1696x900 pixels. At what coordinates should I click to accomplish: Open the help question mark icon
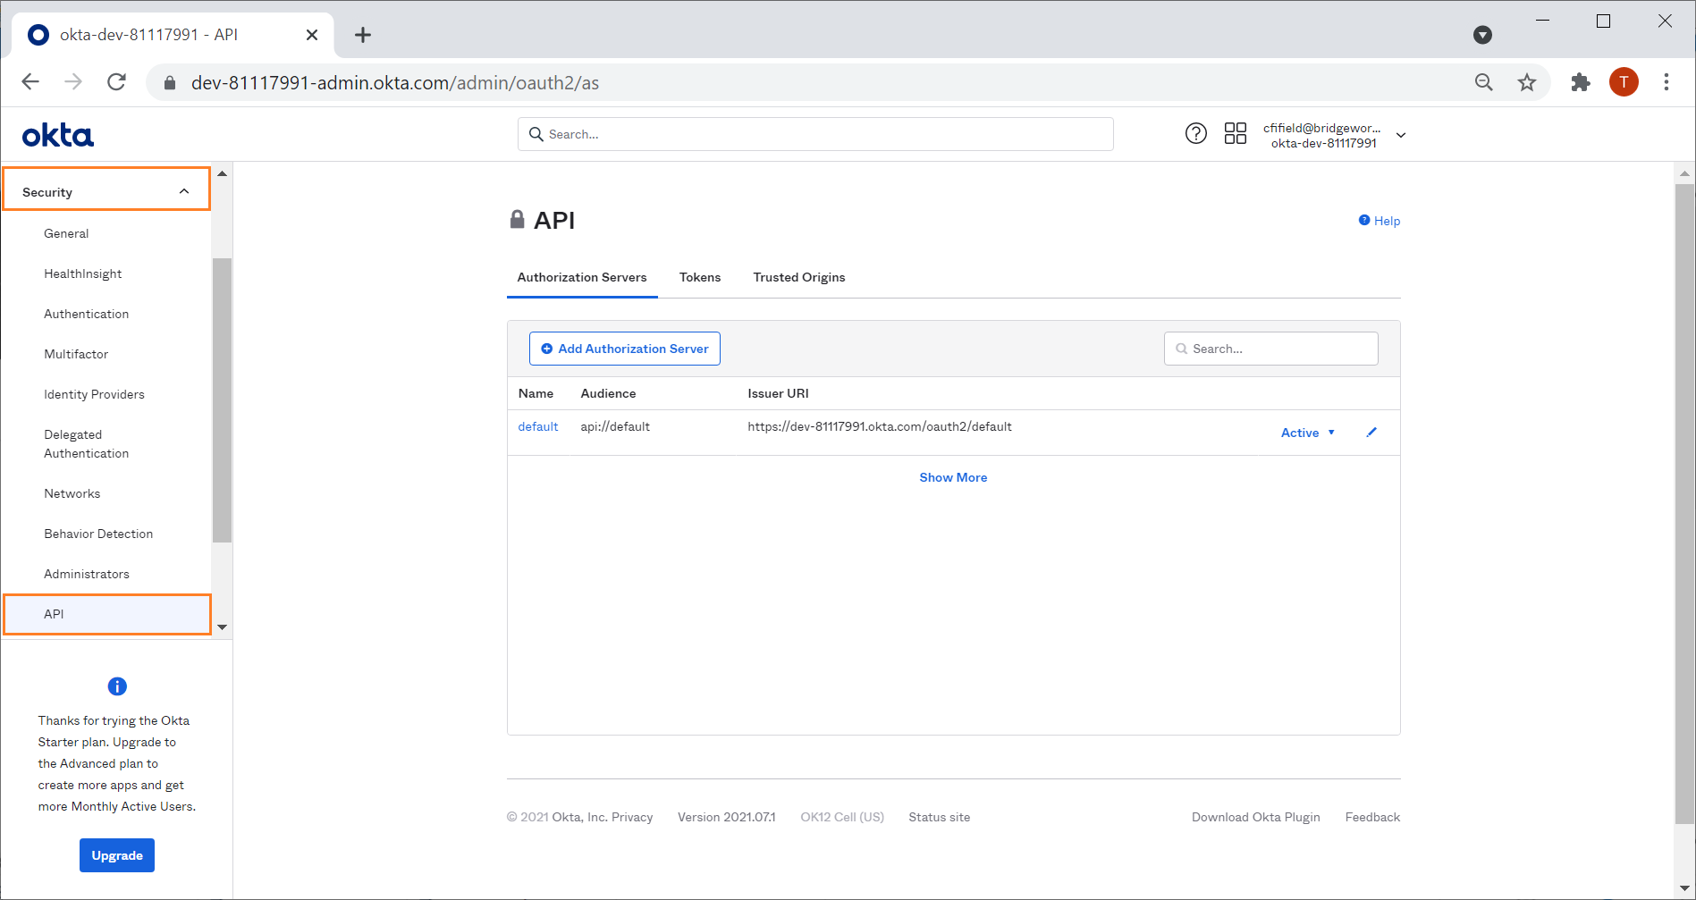pos(1196,134)
